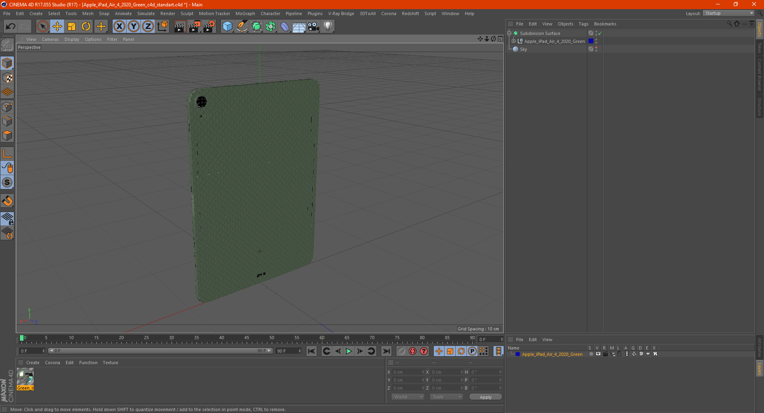The height and width of the screenshot is (413, 764).
Task: Go to end of animation
Action: click(x=386, y=351)
